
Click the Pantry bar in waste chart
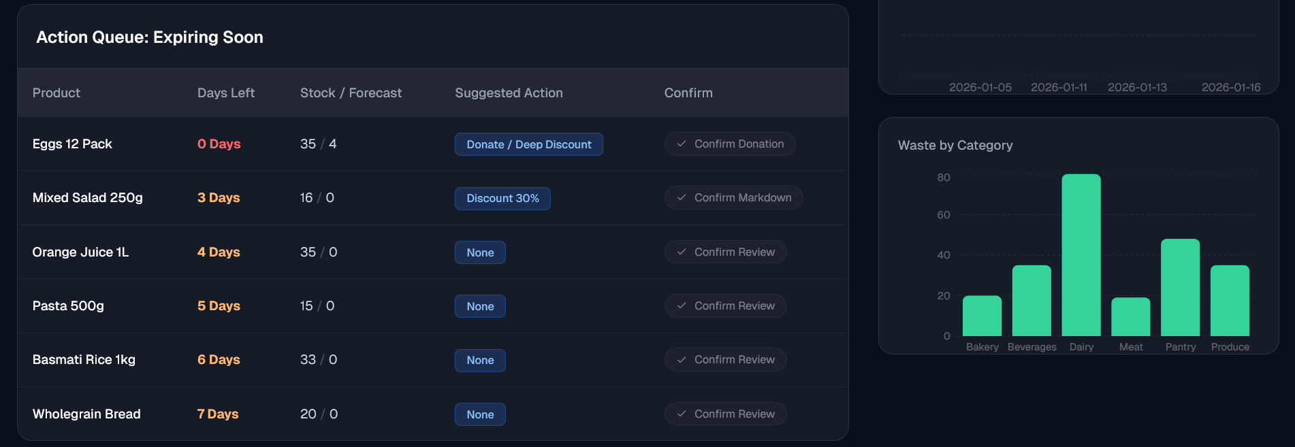coord(1180,287)
